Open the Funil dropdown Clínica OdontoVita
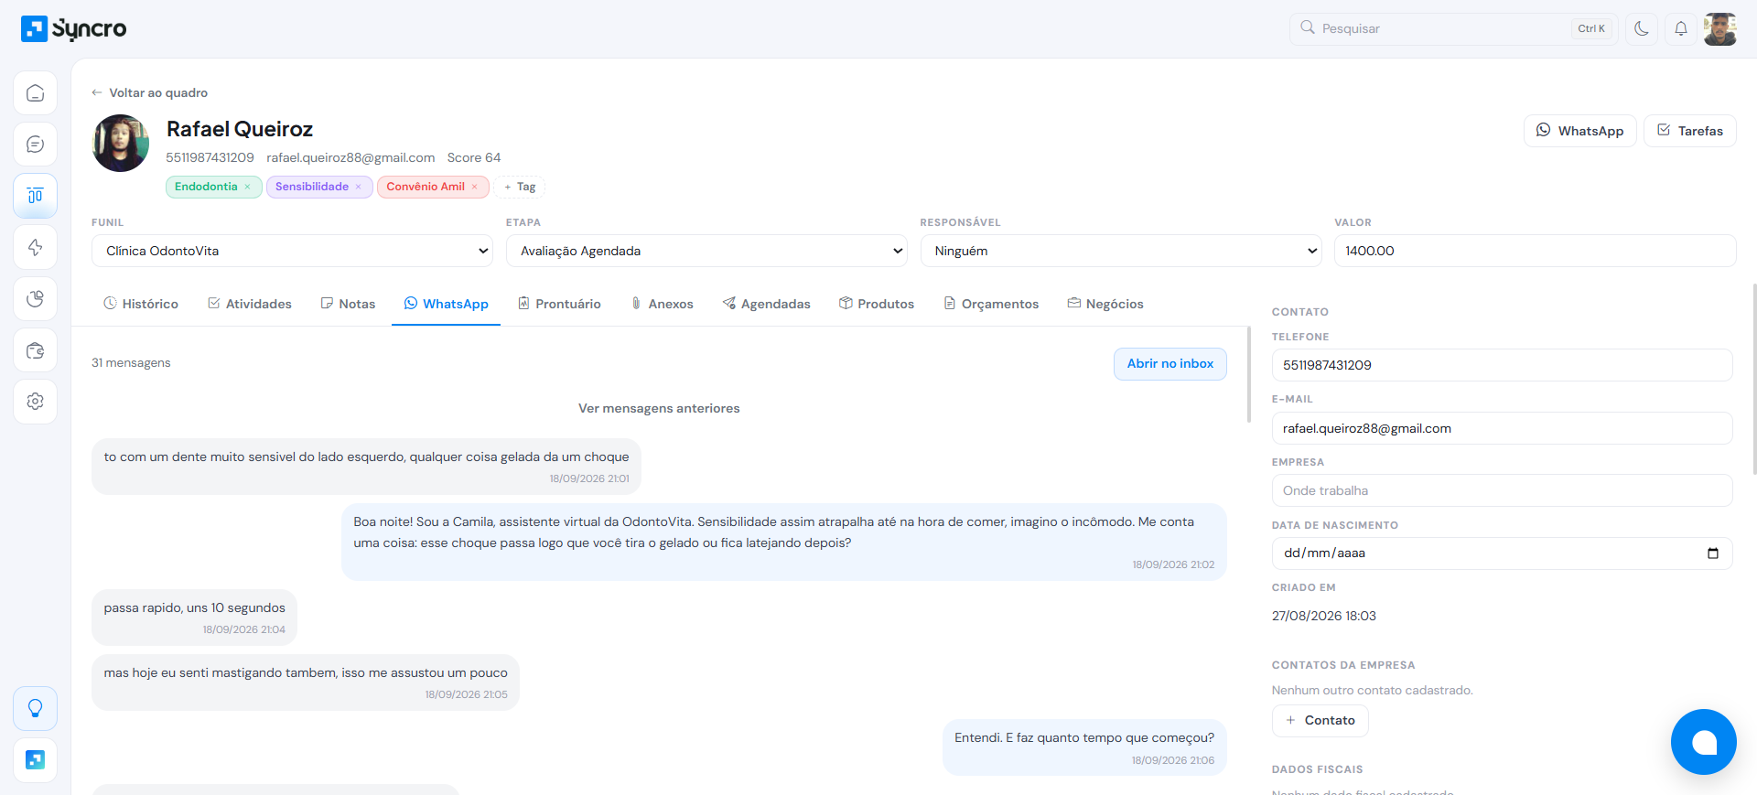Viewport: 1757px width, 795px height. (x=292, y=251)
